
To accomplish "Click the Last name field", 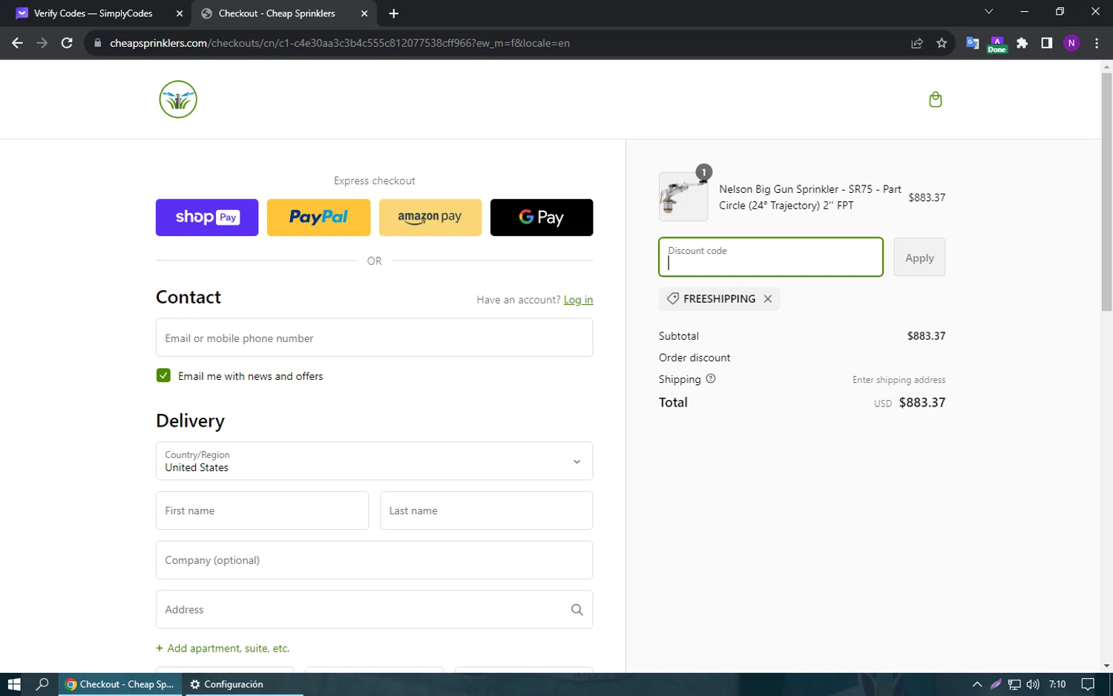I will click(x=486, y=510).
